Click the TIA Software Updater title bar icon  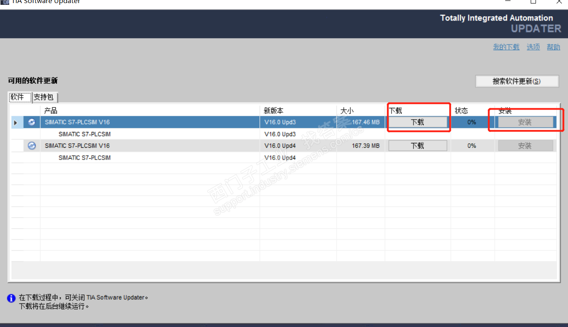[x=5, y=1]
